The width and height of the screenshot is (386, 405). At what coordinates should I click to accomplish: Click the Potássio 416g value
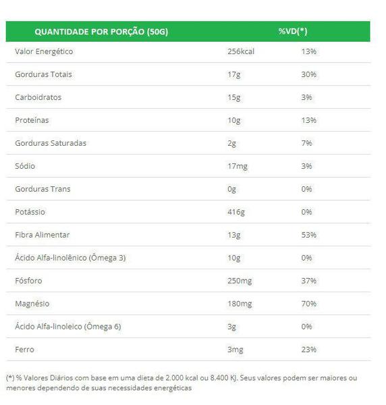(x=236, y=212)
